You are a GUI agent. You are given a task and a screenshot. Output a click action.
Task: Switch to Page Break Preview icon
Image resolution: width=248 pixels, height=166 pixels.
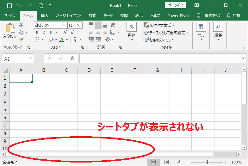pyautogui.click(x=179, y=162)
